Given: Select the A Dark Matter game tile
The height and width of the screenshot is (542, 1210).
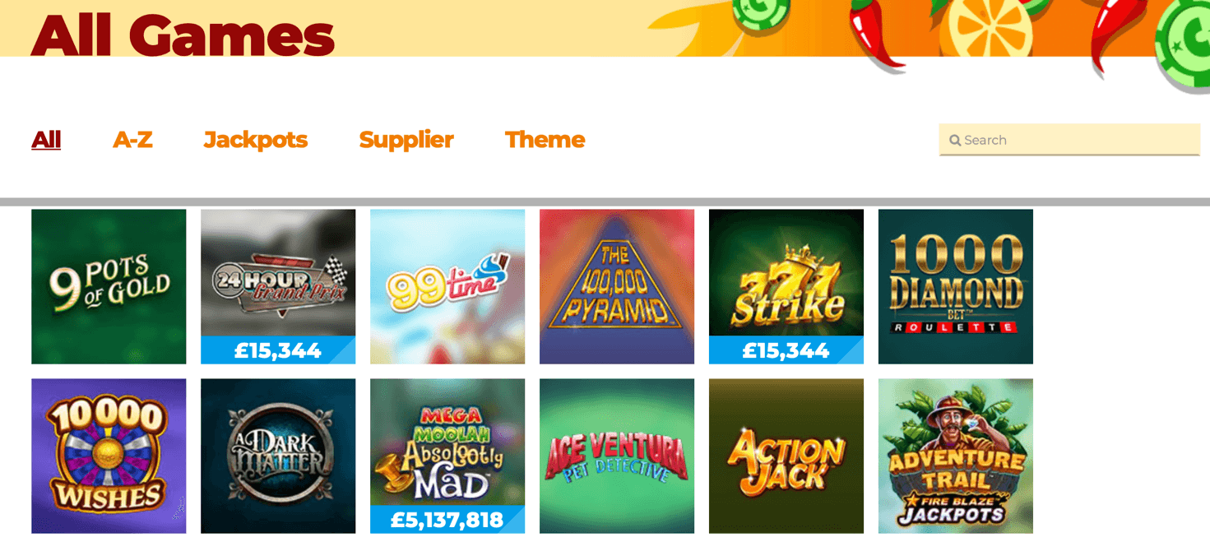Looking at the screenshot, I should click(x=278, y=456).
